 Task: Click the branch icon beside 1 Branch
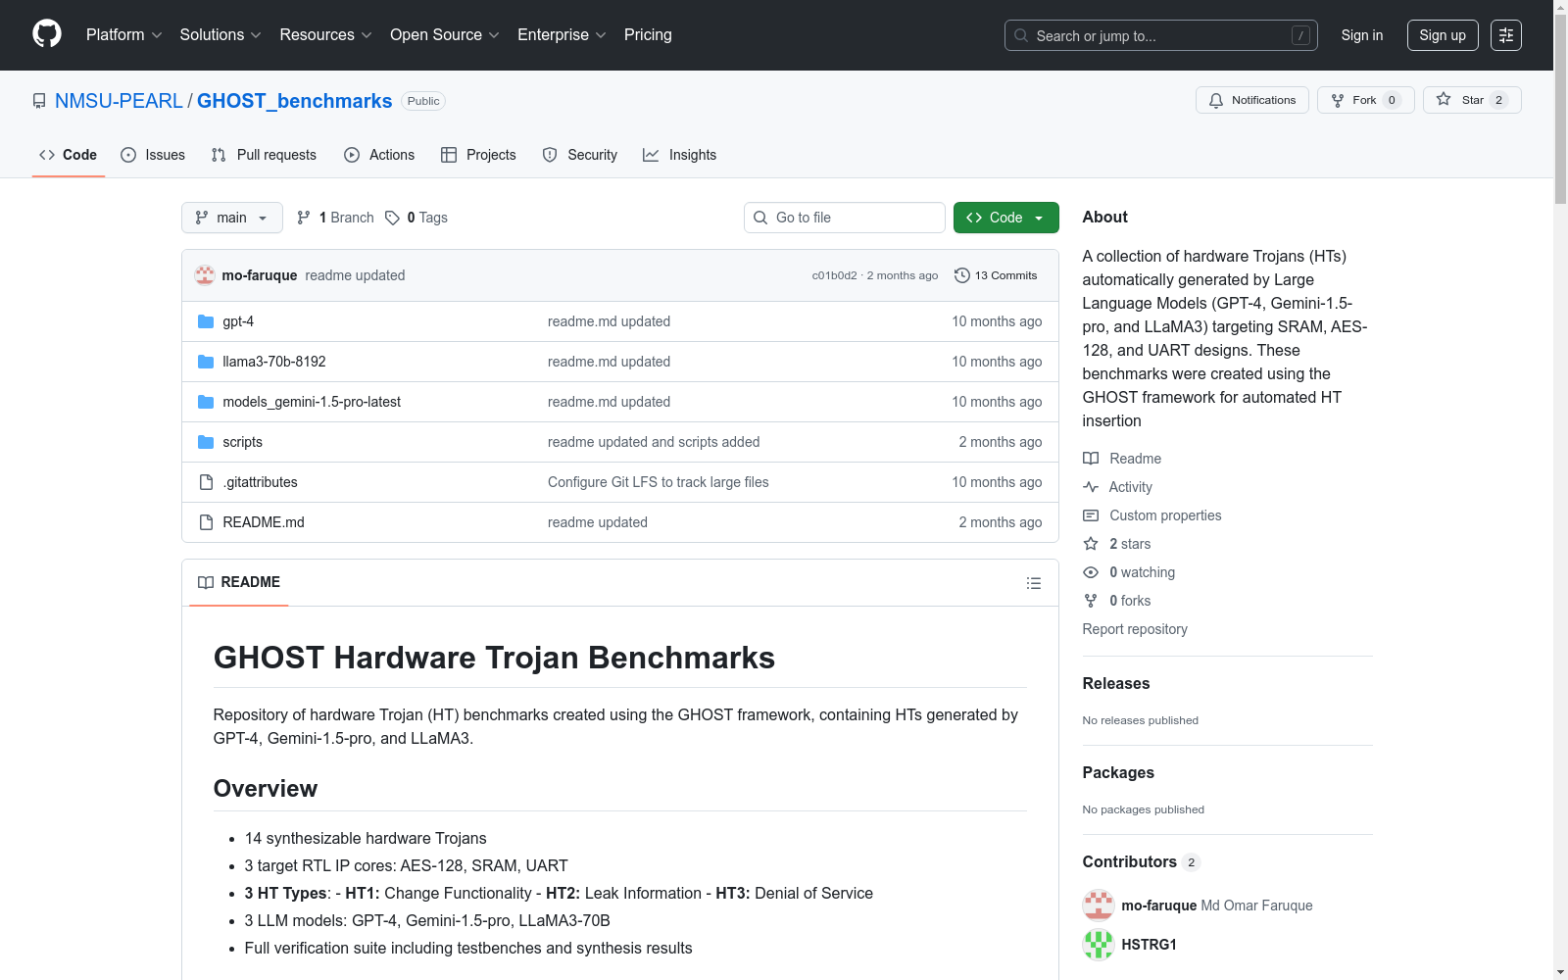[304, 218]
